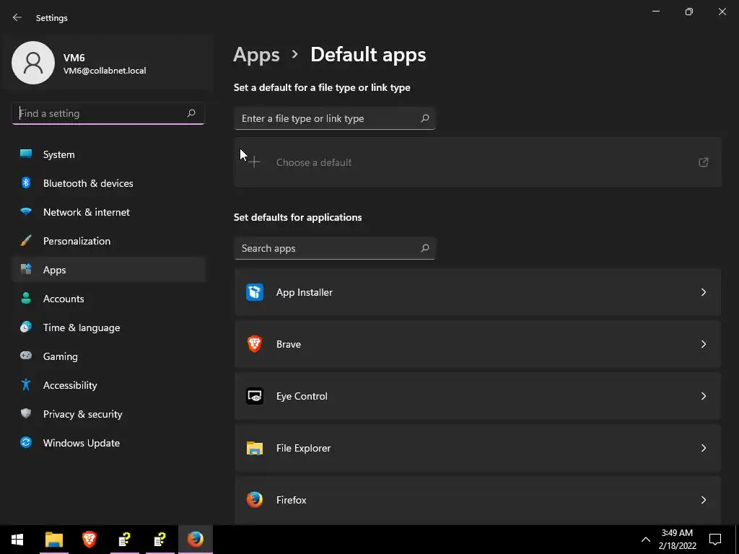Click the plus icon beside Choose a default

254,162
